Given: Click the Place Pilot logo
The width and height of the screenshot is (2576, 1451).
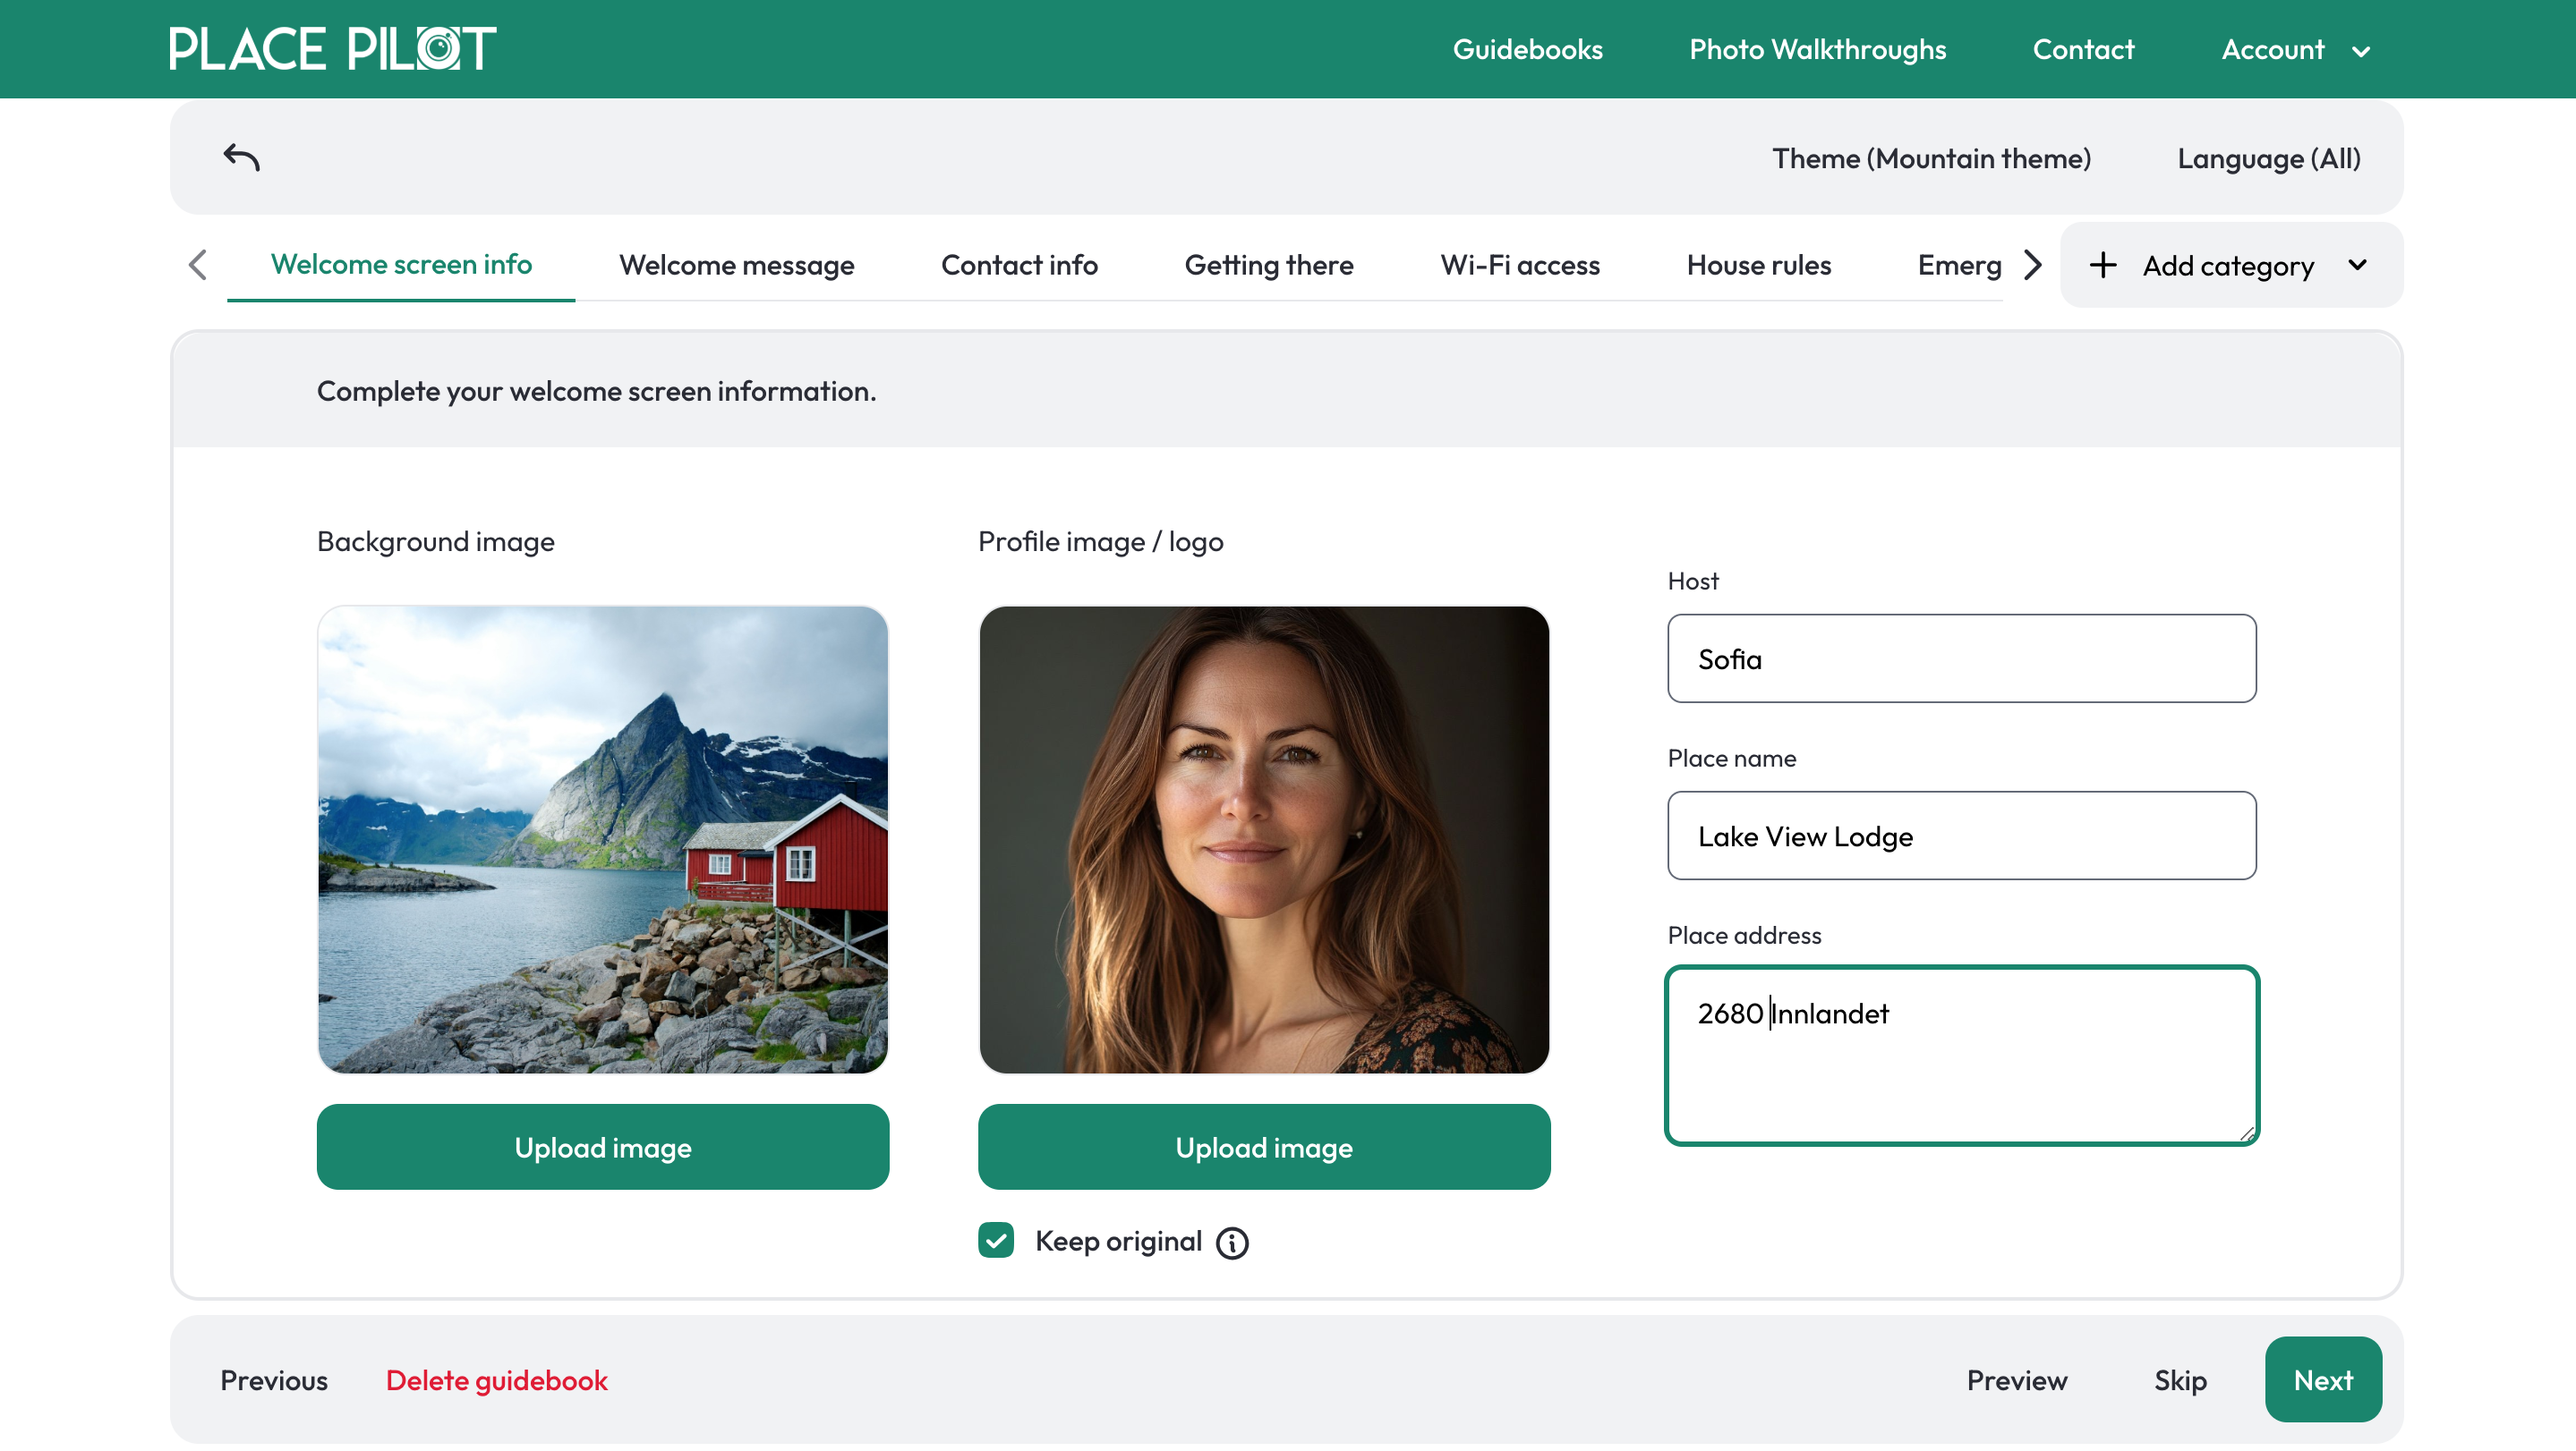Looking at the screenshot, I should tap(332, 49).
